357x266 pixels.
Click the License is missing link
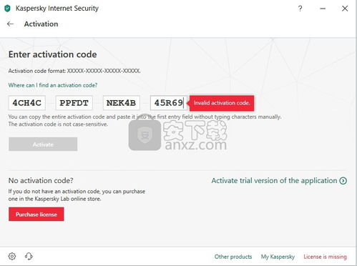pyautogui.click(x=325, y=257)
